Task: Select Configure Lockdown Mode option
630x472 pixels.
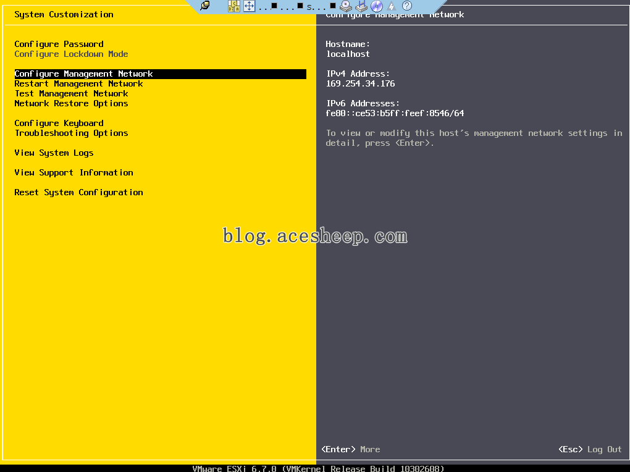Action: coord(71,54)
